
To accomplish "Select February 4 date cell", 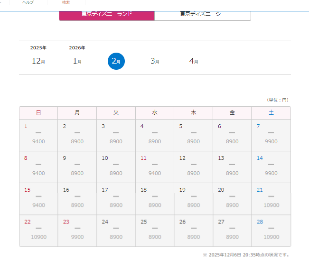I will pos(155,135).
